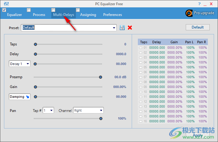Image resolution: width=218 pixels, height=142 pixels.
Task: Click the Damping direction arrow icon
Action: coord(27,97)
